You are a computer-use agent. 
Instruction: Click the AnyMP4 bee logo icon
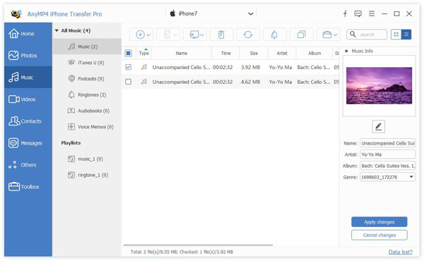click(x=16, y=14)
